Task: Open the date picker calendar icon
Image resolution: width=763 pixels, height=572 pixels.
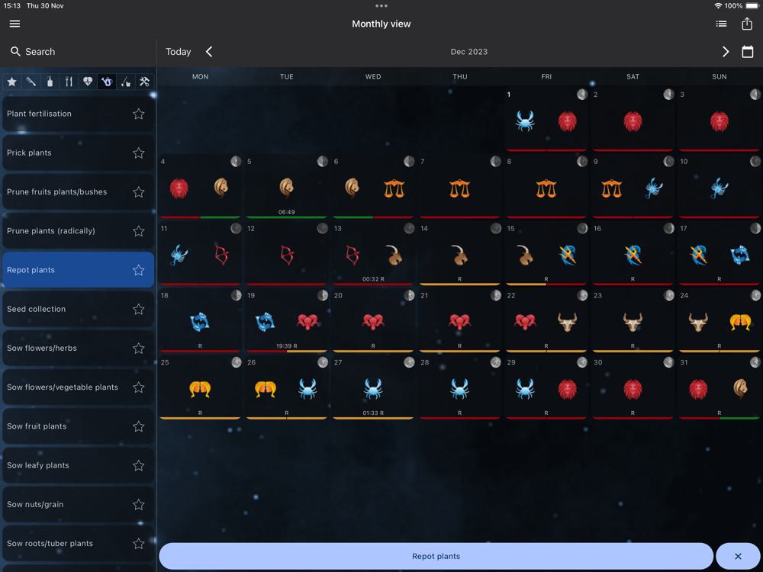Action: click(748, 52)
